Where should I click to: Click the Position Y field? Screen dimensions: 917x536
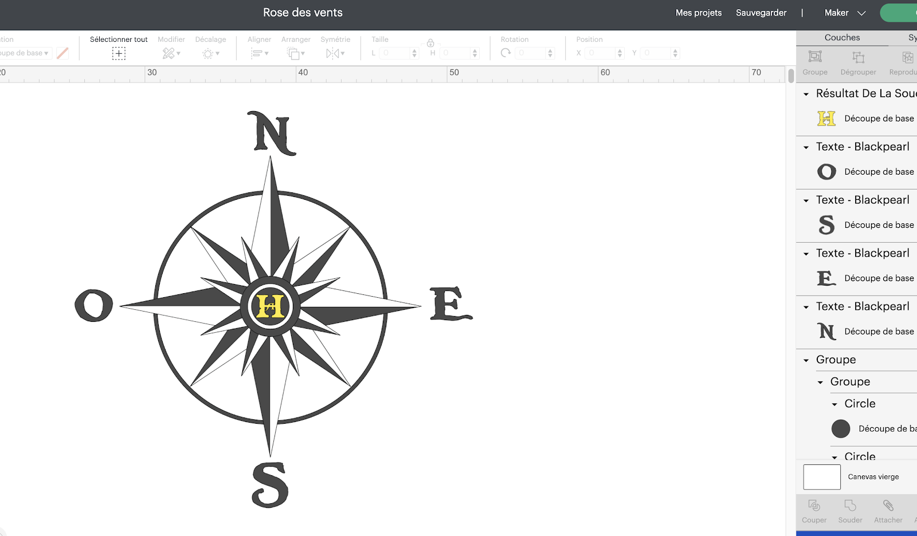(656, 53)
